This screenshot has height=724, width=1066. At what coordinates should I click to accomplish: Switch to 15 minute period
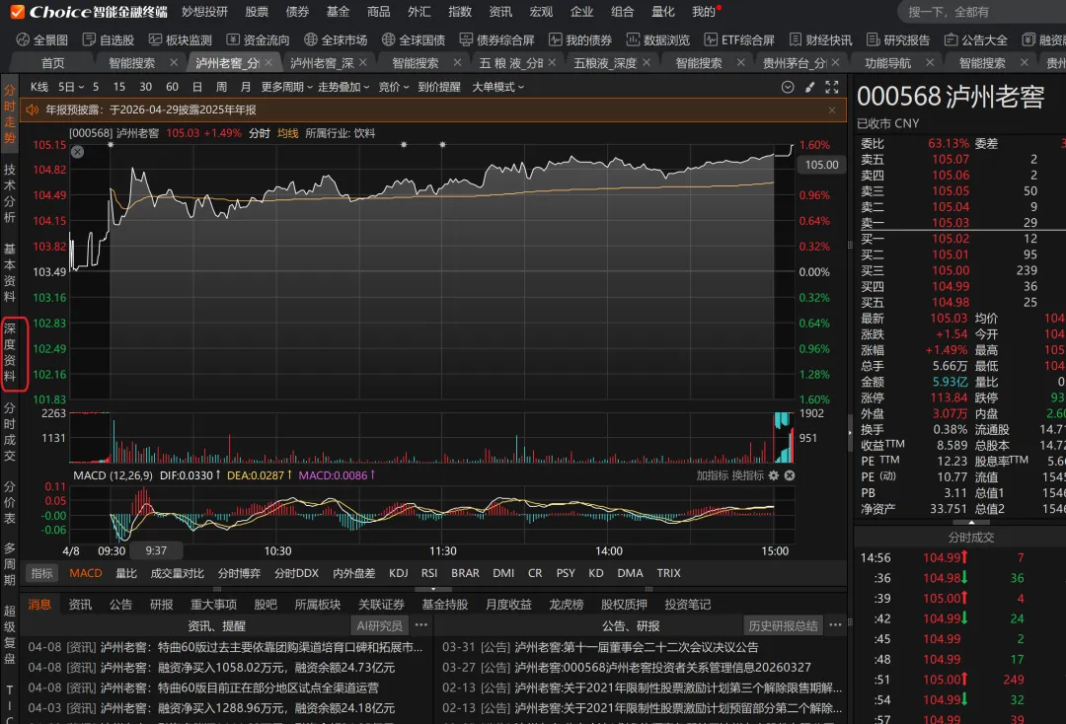pos(119,87)
